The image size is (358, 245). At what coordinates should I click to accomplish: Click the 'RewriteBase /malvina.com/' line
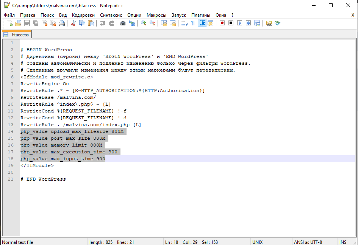[58, 97]
